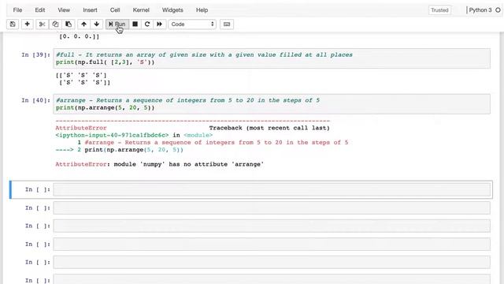Paste cells below icon
This screenshot has width=504, height=284.
point(69,24)
